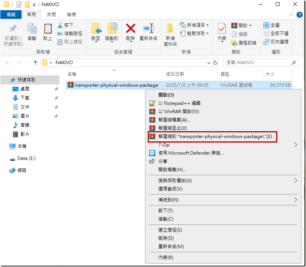Image resolution: width=306 pixels, height=267 pixels.
Task: Click Select none (全部不選) in ribbon
Action: click(276, 34)
